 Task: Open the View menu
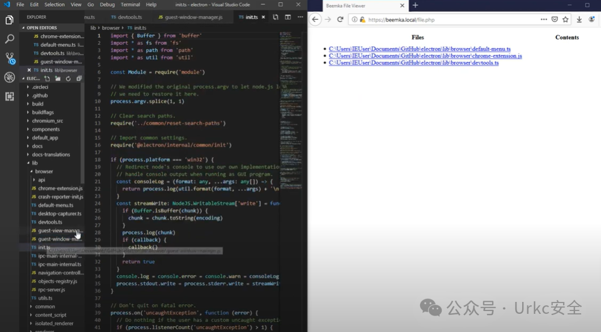[76, 5]
